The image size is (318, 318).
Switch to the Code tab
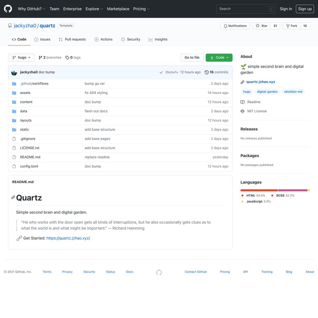(19, 39)
